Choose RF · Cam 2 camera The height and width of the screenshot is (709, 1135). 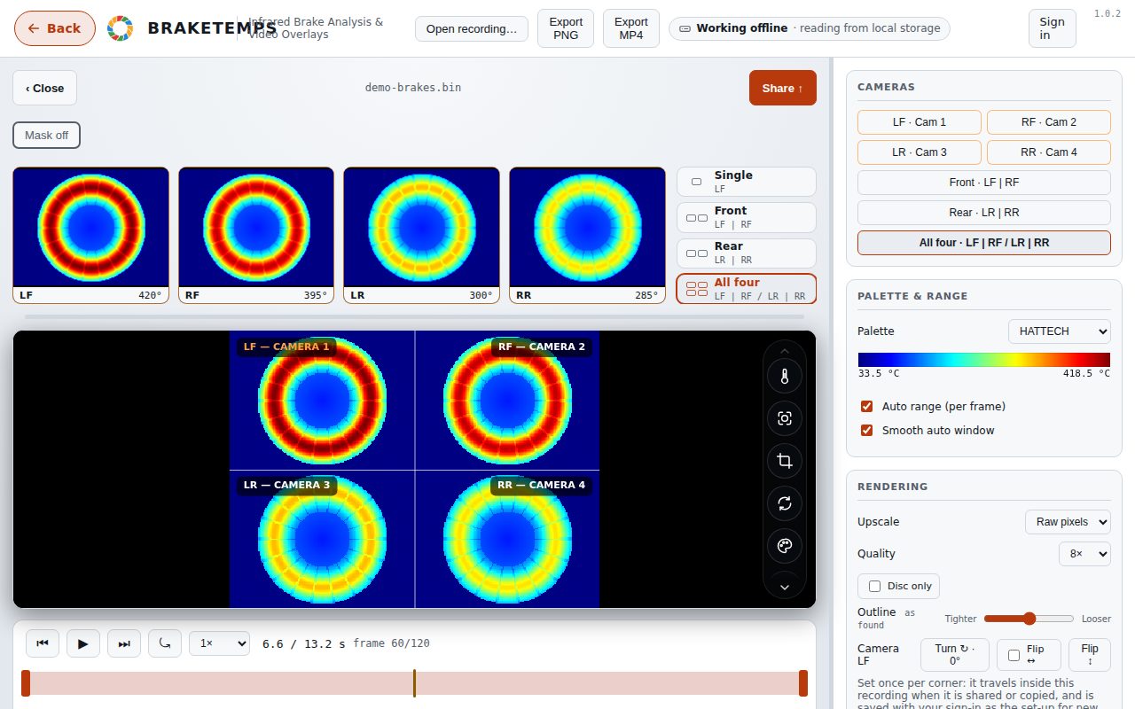click(1049, 122)
